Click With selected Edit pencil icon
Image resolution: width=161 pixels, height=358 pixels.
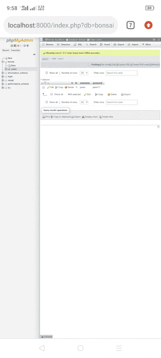click(85, 94)
